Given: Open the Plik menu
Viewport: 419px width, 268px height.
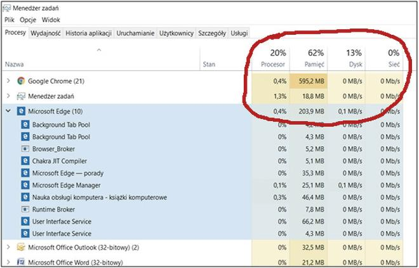Looking at the screenshot, I should pos(10,20).
